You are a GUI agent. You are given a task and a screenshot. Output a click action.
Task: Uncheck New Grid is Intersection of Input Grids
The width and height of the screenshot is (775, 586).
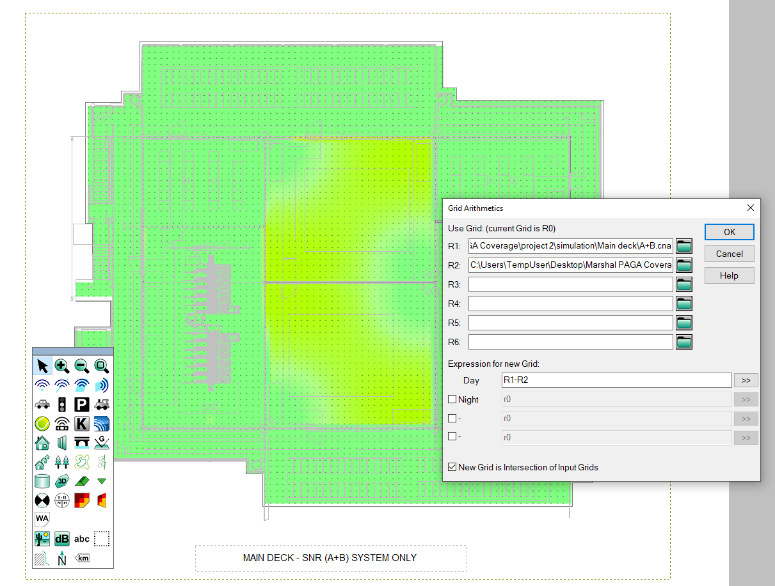pyautogui.click(x=452, y=467)
